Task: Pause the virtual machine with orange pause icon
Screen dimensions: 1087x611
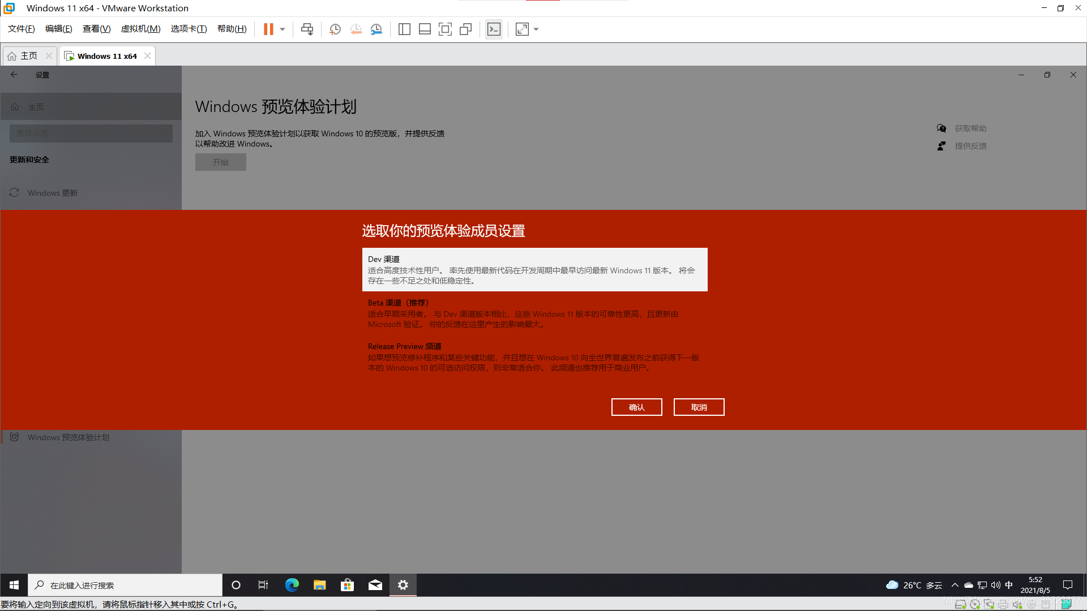Action: pyautogui.click(x=268, y=29)
